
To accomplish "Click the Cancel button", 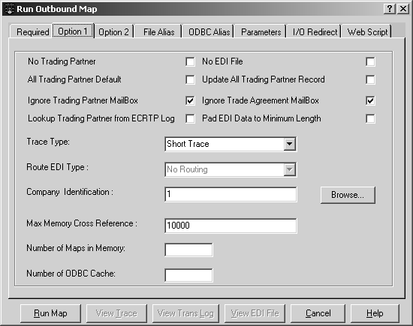I will [318, 313].
